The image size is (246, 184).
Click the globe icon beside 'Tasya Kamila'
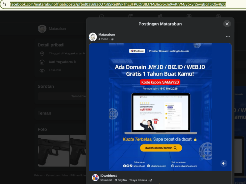[151, 180]
